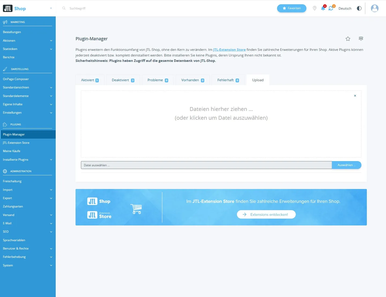
Task: Click the search magnifier icon
Action: click(x=64, y=8)
